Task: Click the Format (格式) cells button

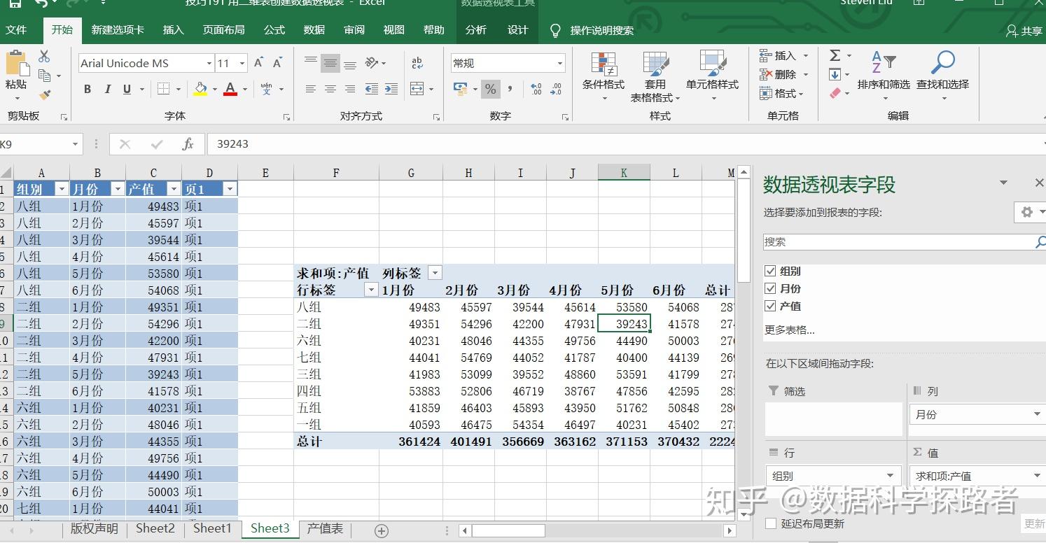Action: [781, 93]
